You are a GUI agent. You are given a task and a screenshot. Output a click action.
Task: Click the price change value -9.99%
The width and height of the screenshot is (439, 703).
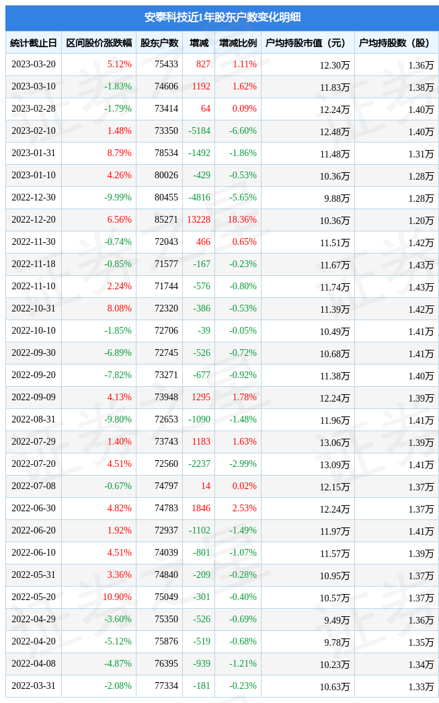pos(118,197)
